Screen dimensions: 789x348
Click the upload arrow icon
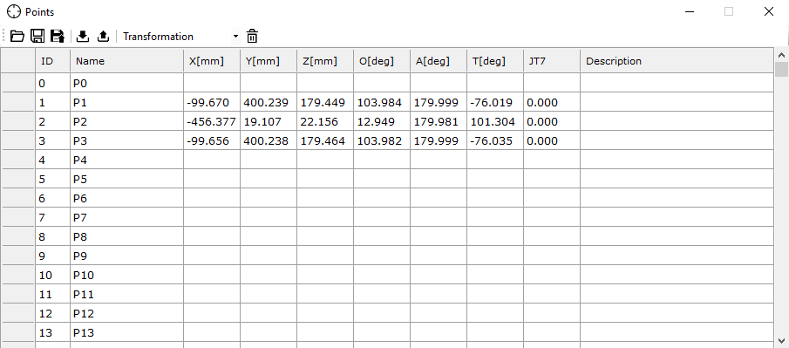(x=103, y=37)
